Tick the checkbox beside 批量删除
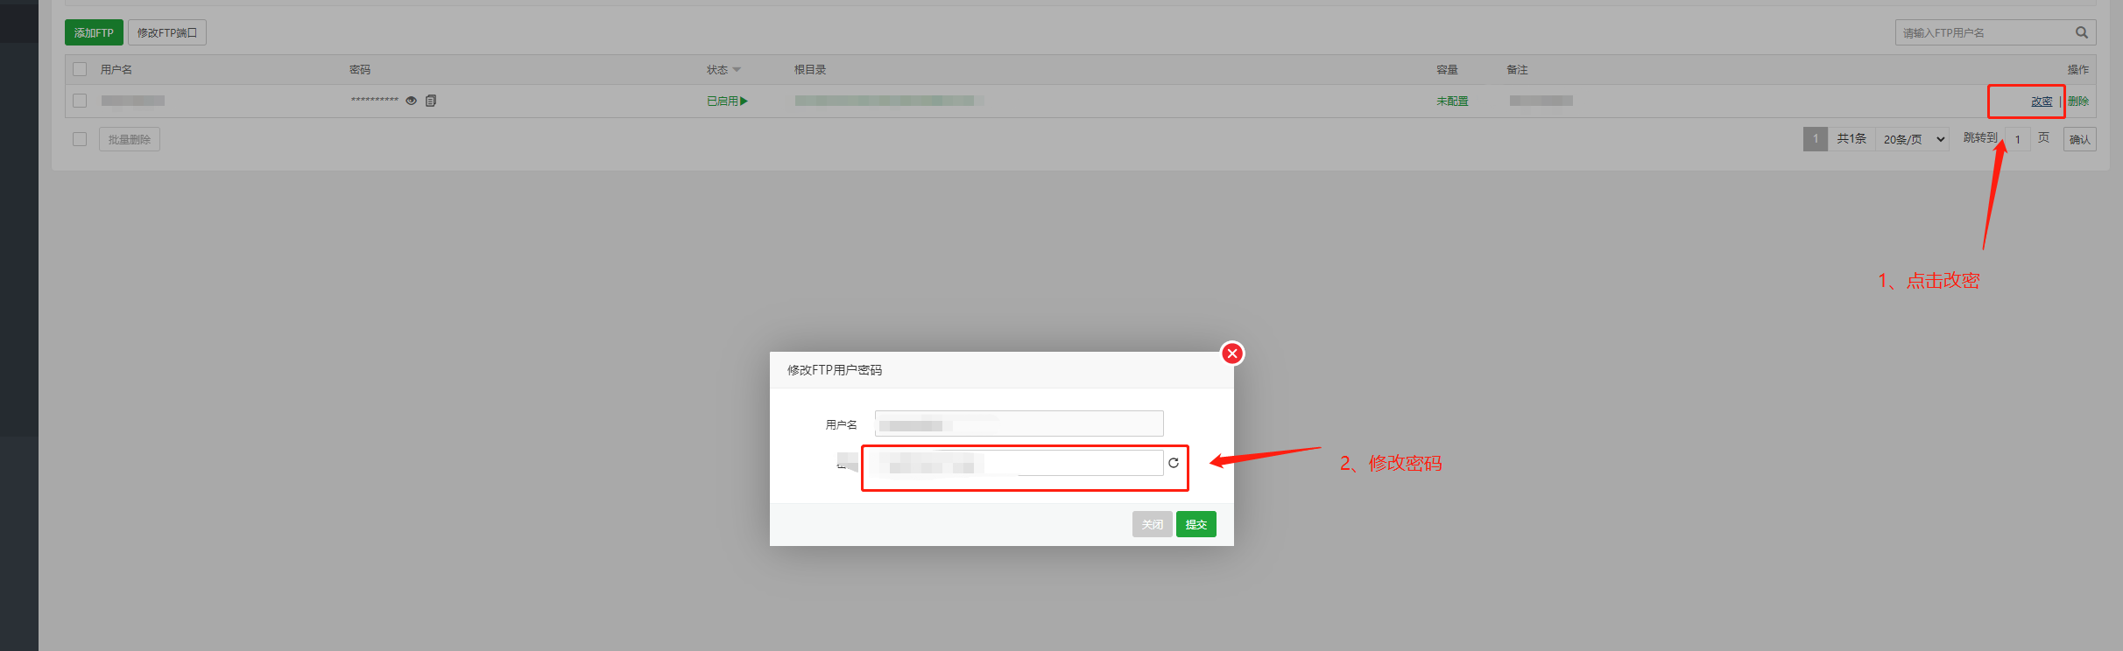The image size is (2123, 651). 80,139
